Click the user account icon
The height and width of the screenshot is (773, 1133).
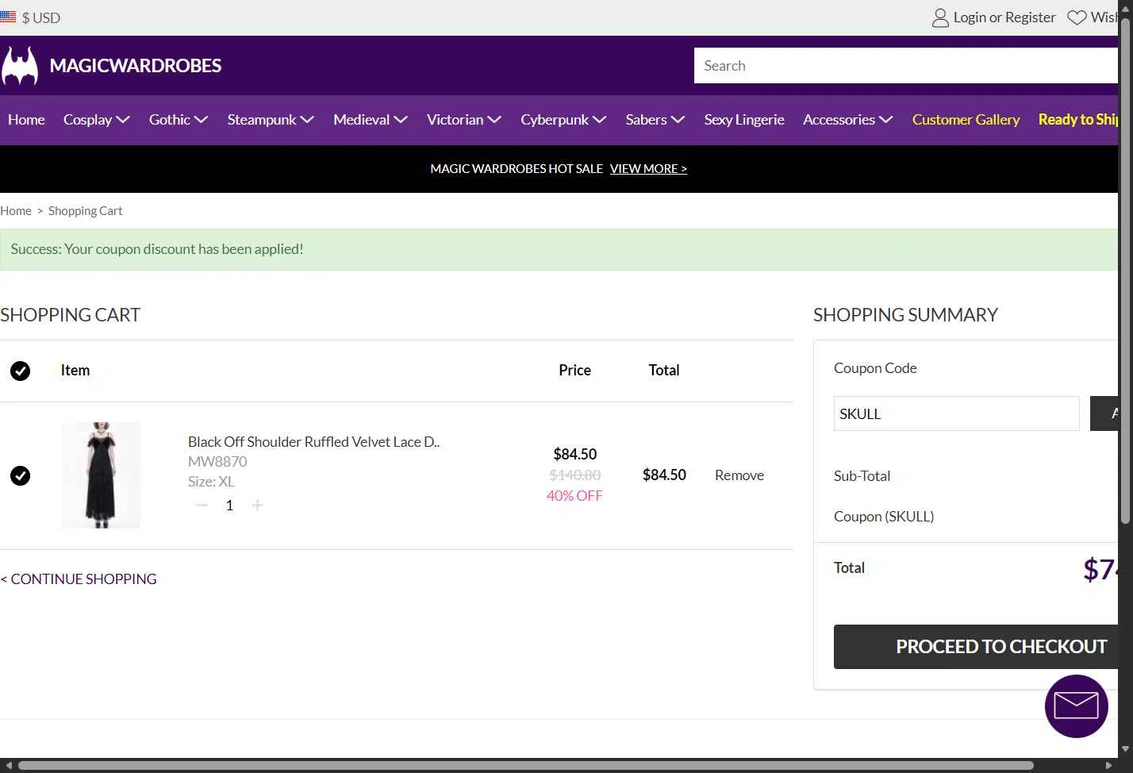(x=940, y=17)
